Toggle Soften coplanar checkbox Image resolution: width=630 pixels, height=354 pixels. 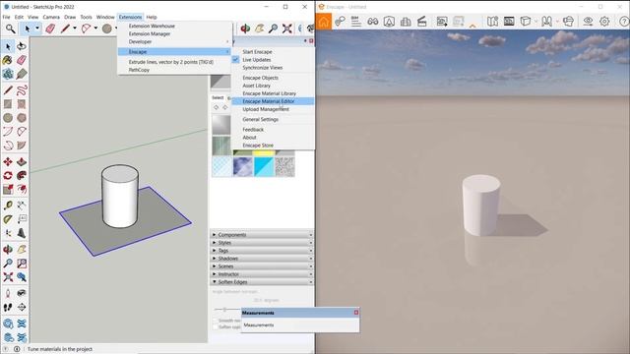(x=216, y=327)
